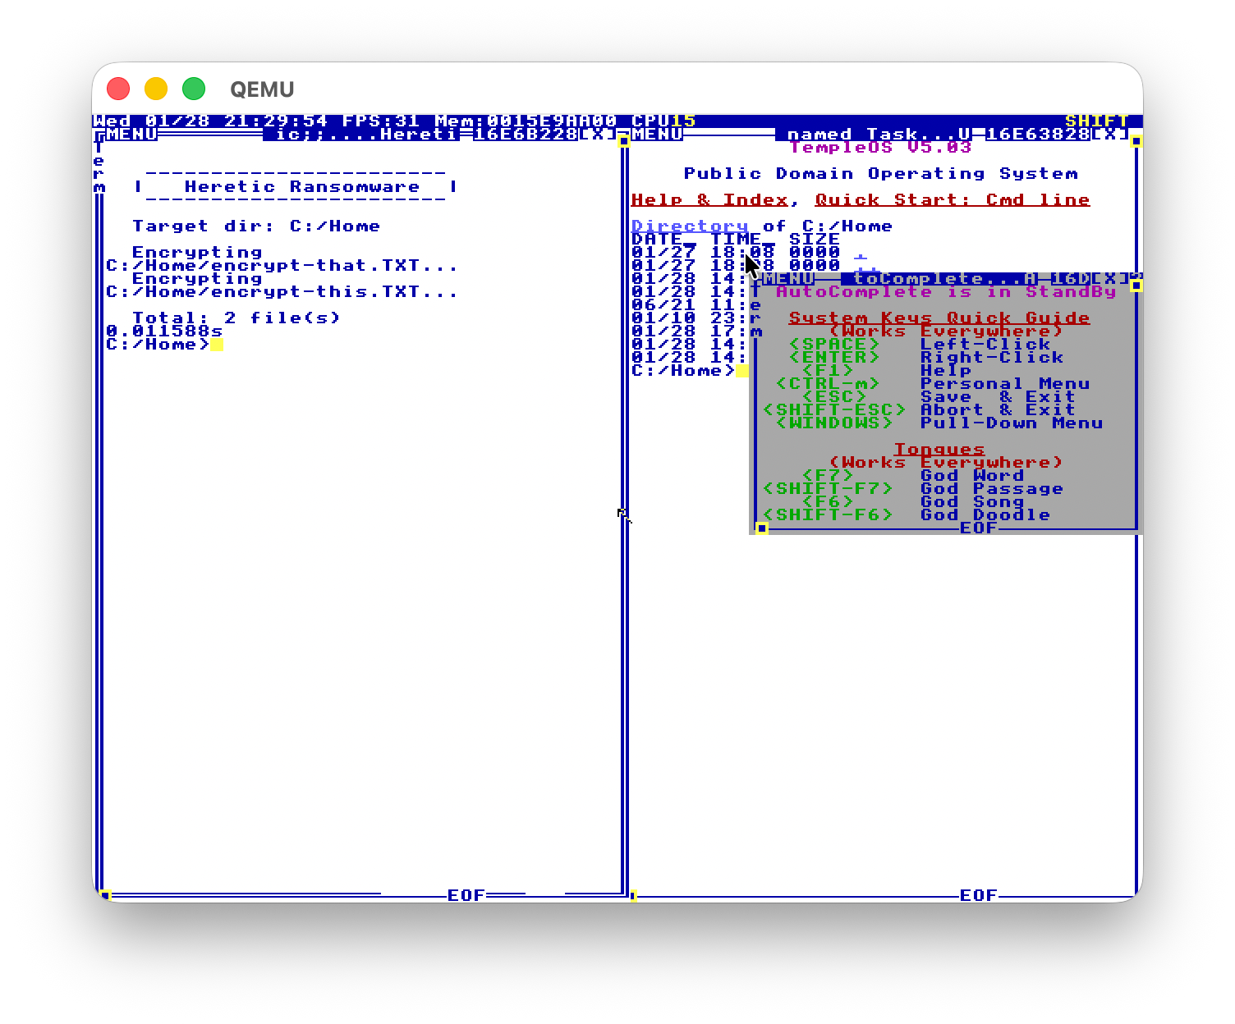Click the horizontal scroll marker of Heretic window

(x=105, y=895)
